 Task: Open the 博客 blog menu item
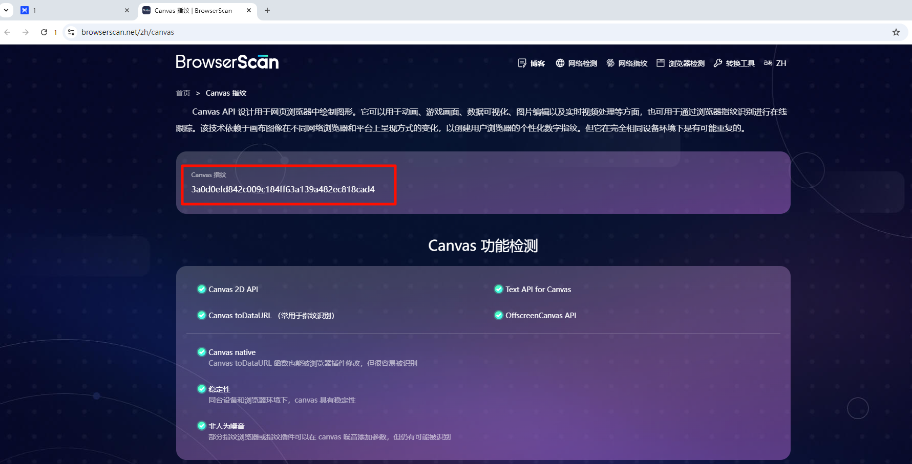(x=532, y=63)
